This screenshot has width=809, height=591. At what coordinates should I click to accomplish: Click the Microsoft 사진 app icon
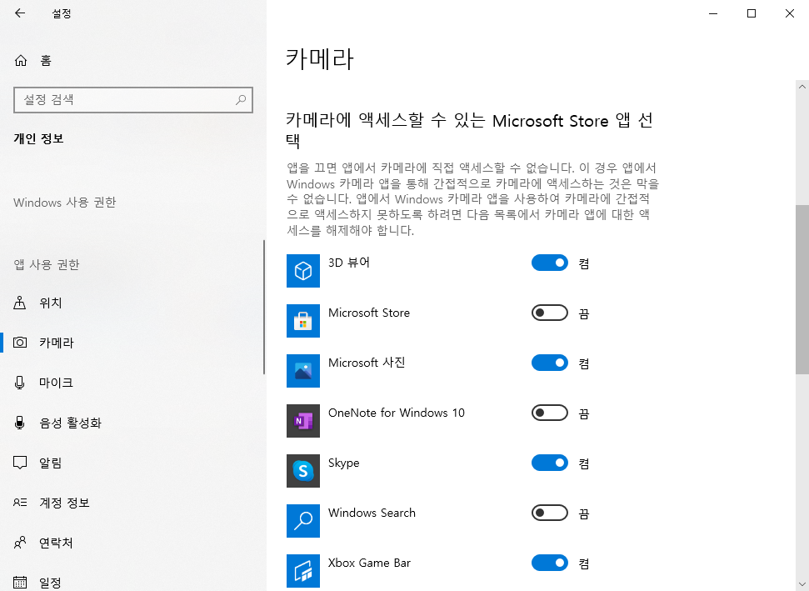[x=303, y=371]
